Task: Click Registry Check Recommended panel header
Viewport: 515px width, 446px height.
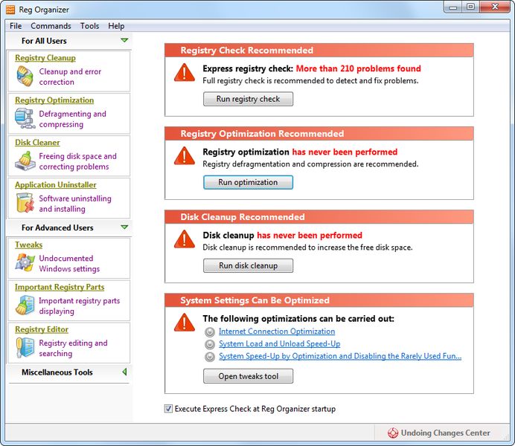Action: tap(319, 51)
